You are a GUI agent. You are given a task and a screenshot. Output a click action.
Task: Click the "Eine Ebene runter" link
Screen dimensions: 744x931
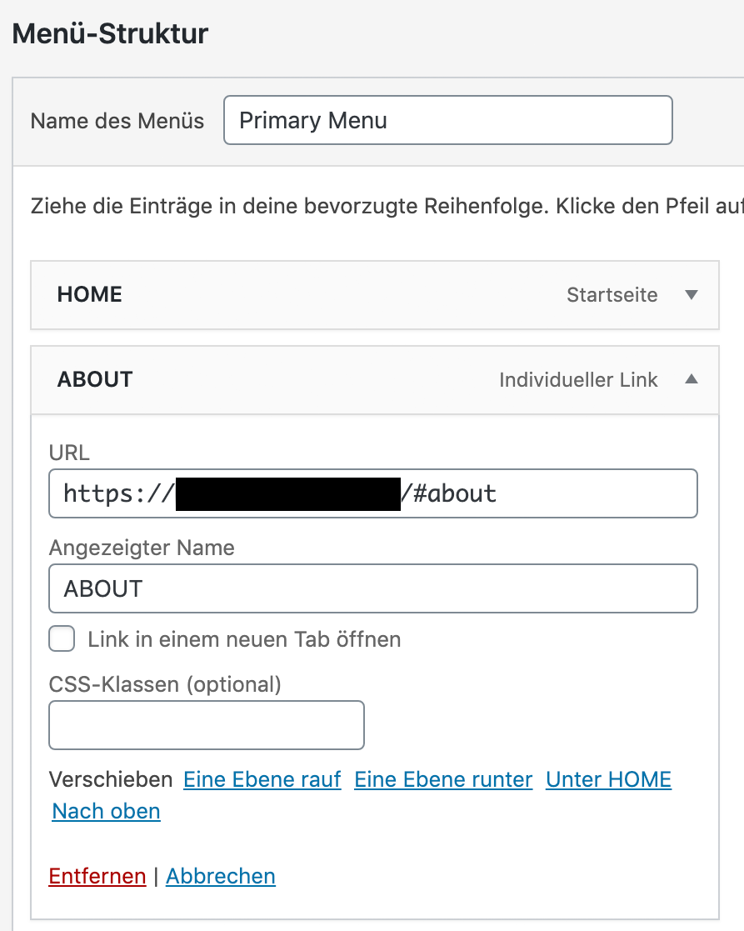(443, 780)
